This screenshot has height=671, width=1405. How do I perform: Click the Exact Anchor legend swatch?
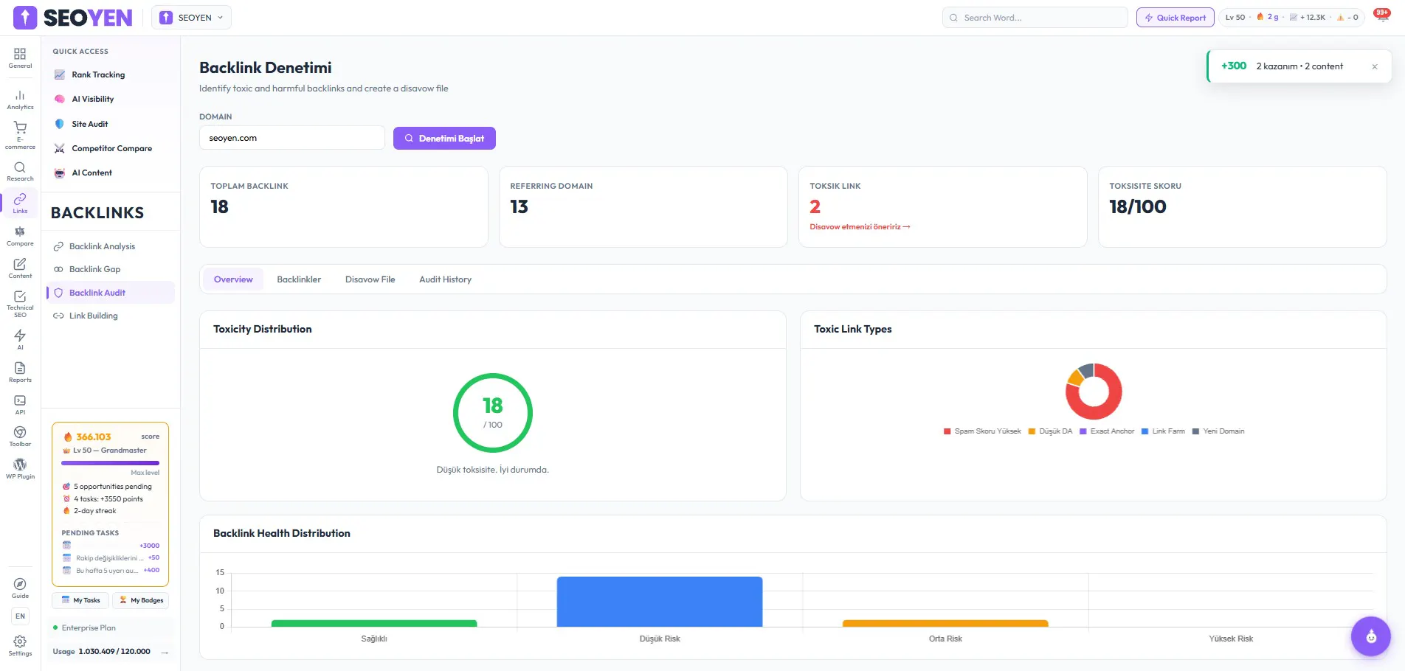[1083, 431]
